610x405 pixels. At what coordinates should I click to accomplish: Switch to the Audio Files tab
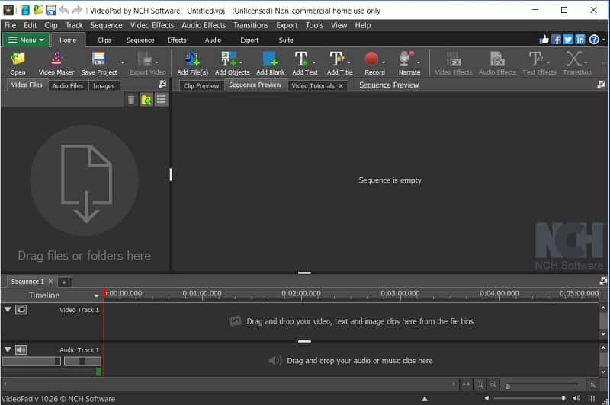[68, 85]
